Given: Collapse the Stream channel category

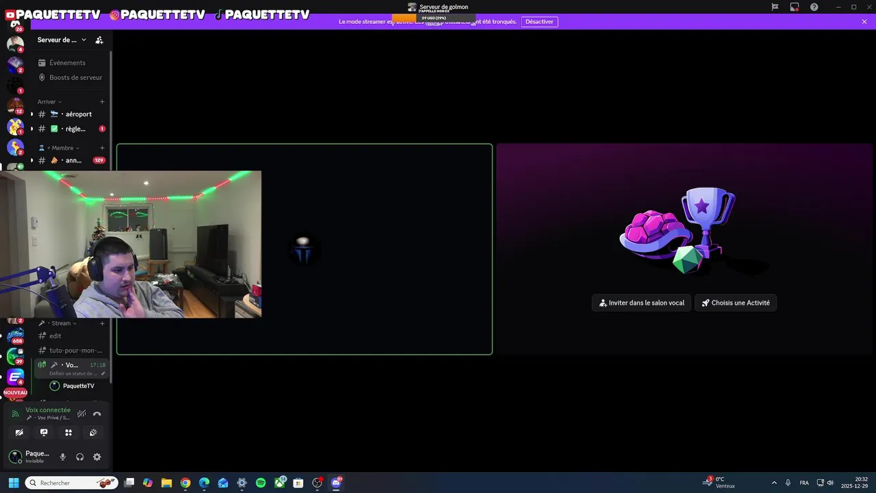Looking at the screenshot, I should [x=58, y=323].
